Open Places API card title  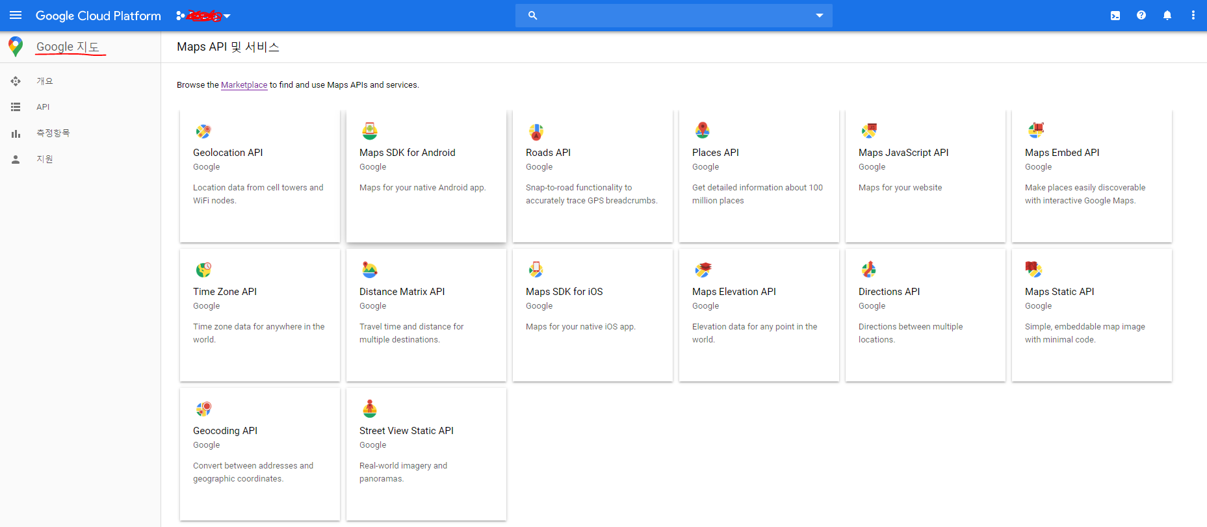click(x=716, y=153)
